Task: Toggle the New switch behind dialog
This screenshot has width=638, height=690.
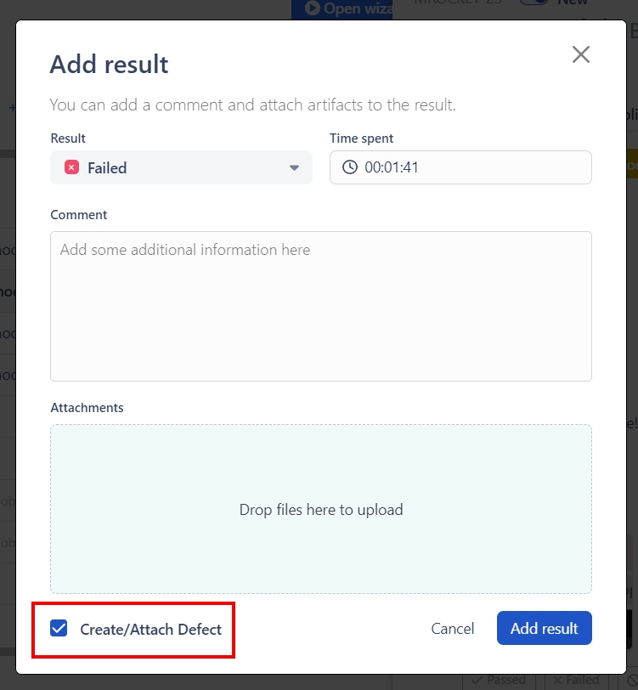Action: pos(534,3)
